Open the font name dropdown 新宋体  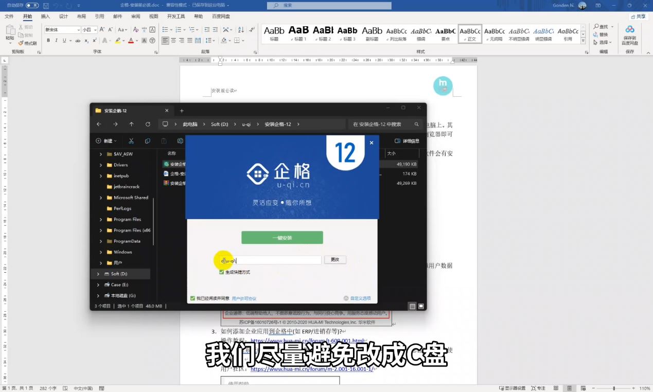78,30
